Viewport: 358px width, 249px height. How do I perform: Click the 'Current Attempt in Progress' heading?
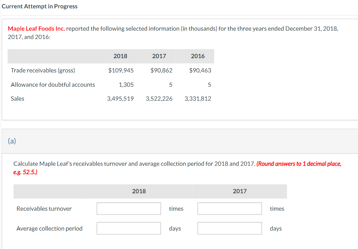[40, 6]
